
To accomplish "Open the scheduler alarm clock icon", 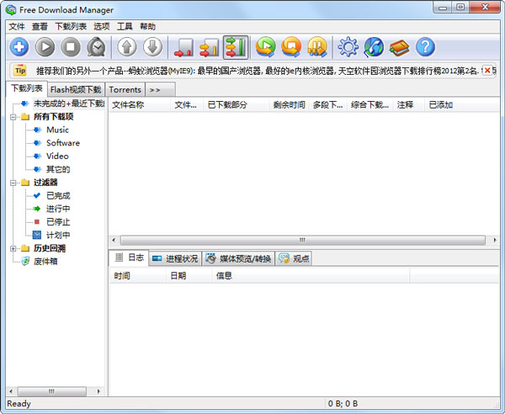I will pyautogui.click(x=96, y=47).
